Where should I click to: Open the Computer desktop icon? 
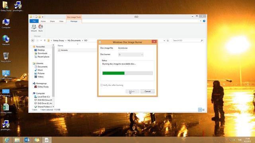pyautogui.click(x=6, y=23)
